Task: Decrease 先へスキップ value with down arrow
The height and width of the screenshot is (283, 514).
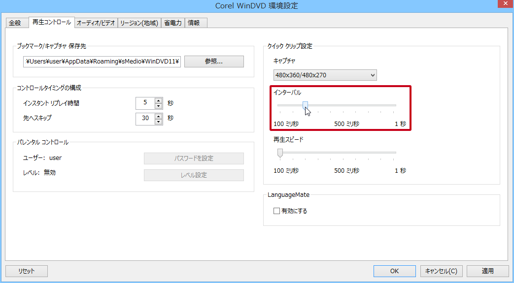Action: pyautogui.click(x=159, y=122)
